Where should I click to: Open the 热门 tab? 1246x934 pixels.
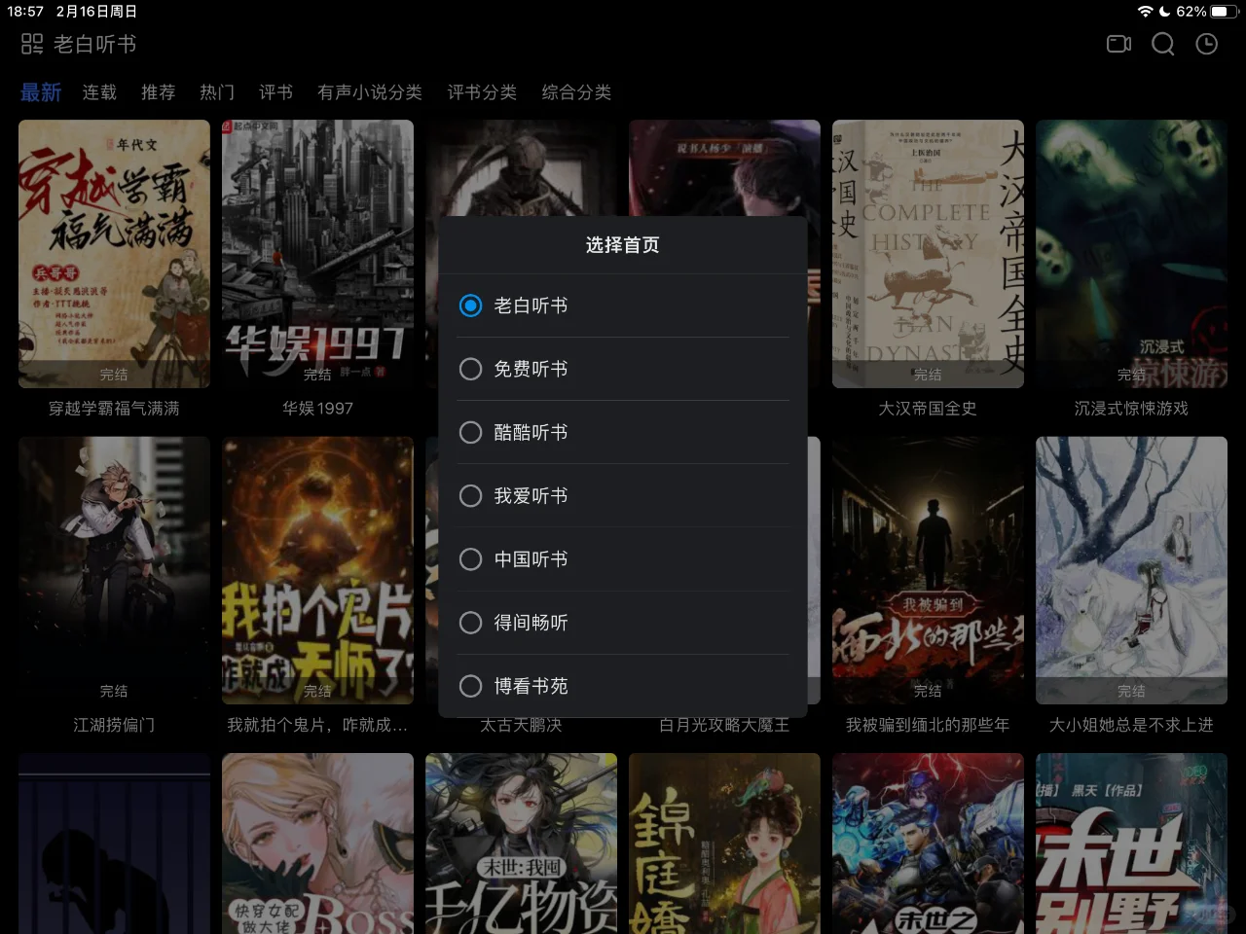[x=216, y=91]
